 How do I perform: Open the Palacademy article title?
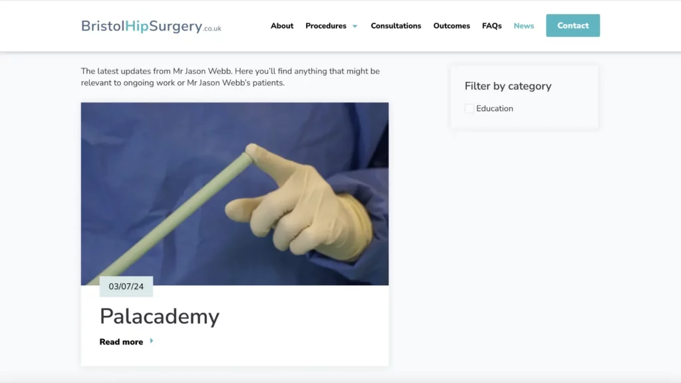[160, 316]
